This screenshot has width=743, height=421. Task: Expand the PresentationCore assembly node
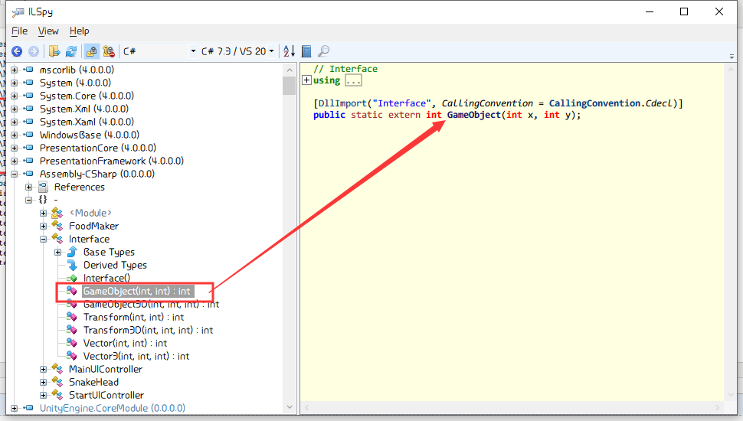point(15,148)
